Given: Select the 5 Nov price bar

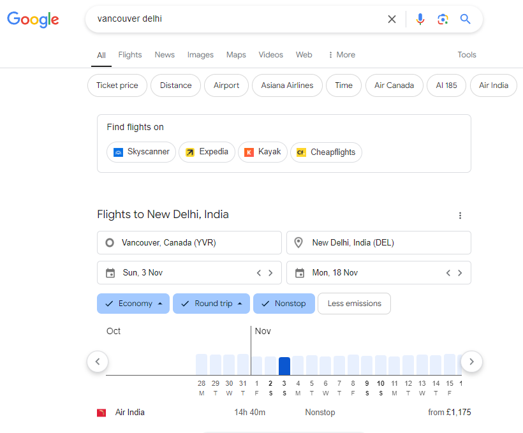Looking at the screenshot, I should tap(312, 365).
